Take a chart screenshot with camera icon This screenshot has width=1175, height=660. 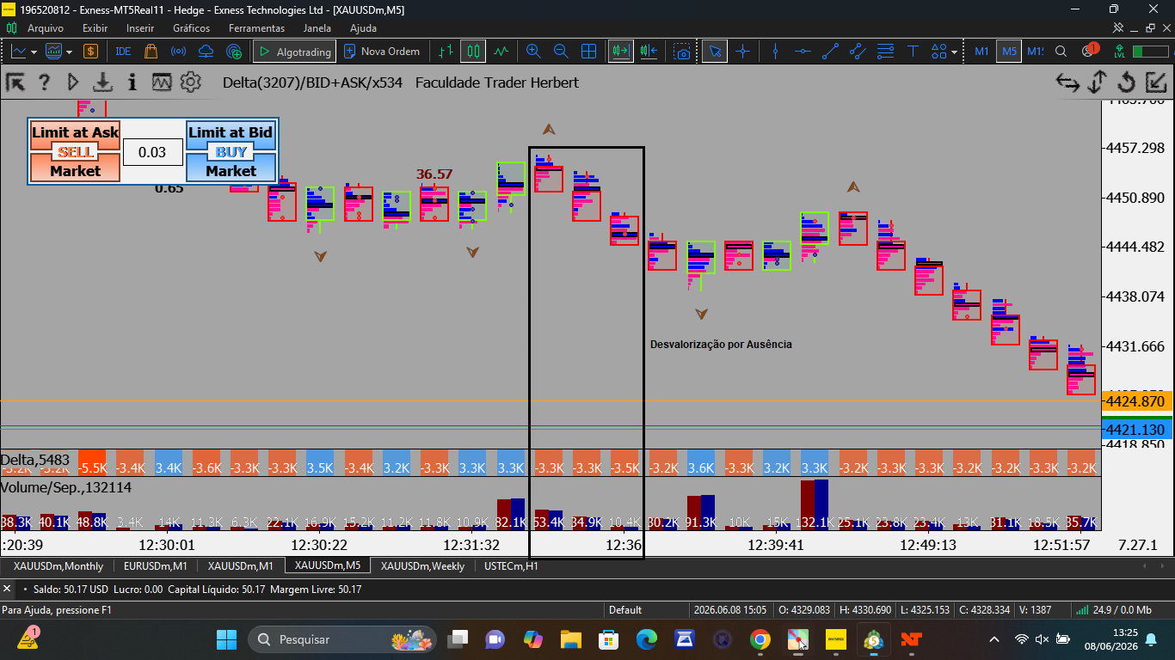[682, 52]
